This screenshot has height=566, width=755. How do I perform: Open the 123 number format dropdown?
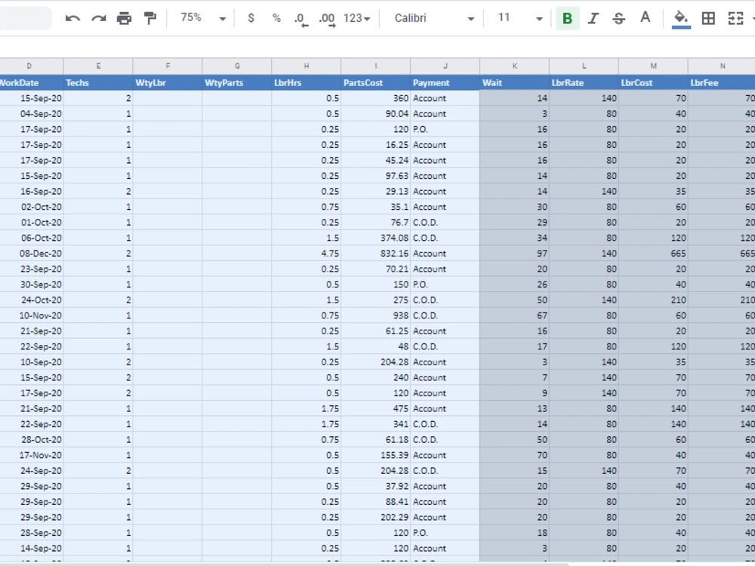(357, 18)
